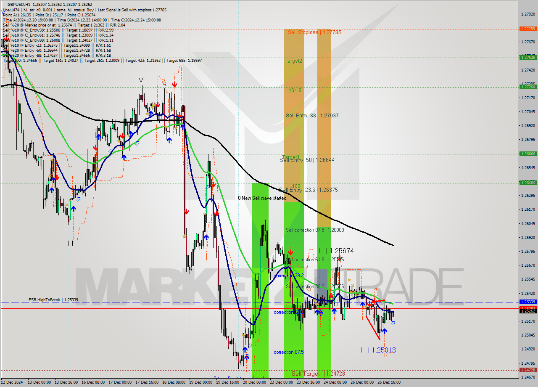Select the 'Sell Entry -88 | 1.27037' label

[x=312, y=115]
